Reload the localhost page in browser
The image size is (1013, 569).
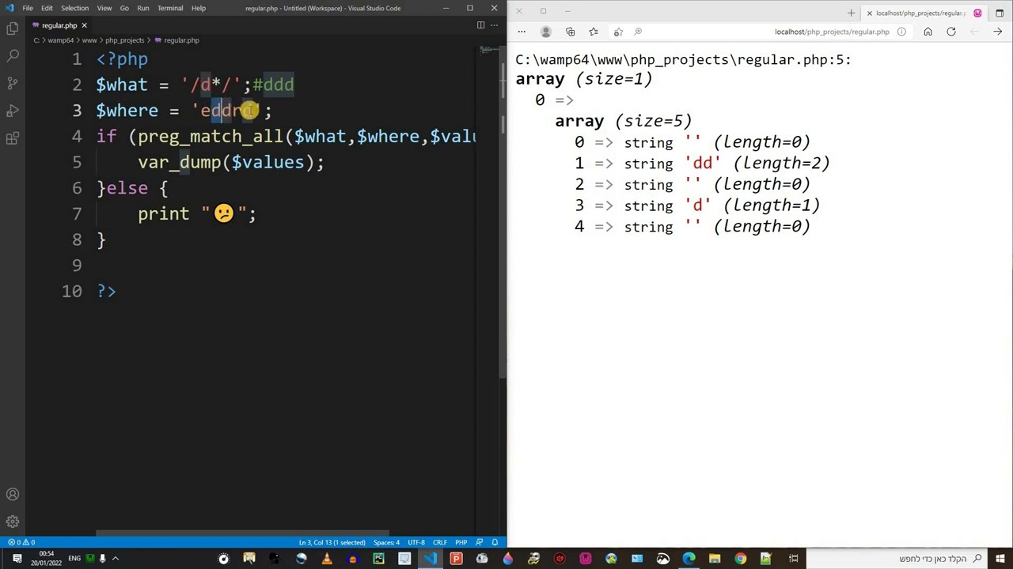(x=951, y=32)
